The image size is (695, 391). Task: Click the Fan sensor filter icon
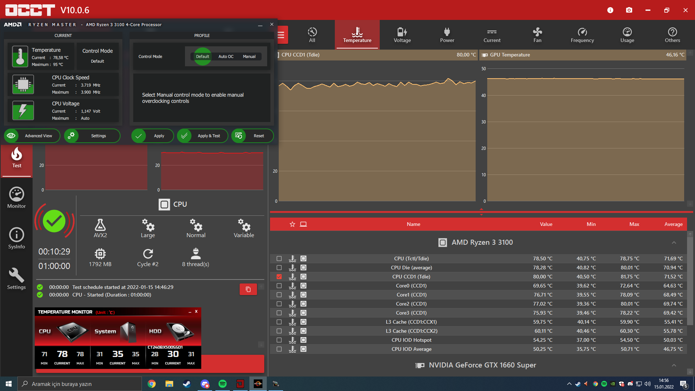pyautogui.click(x=537, y=35)
